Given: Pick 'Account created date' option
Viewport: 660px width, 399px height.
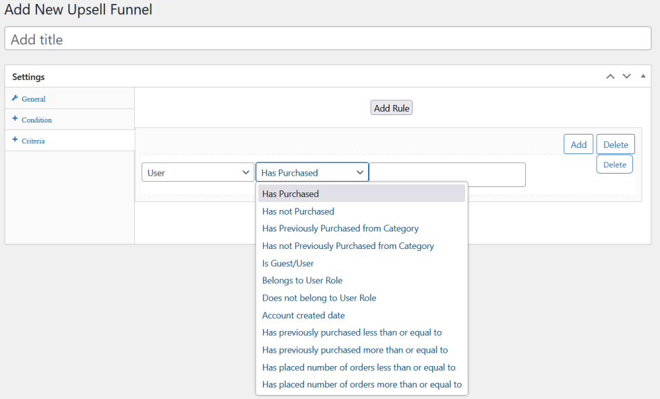Looking at the screenshot, I should (303, 316).
